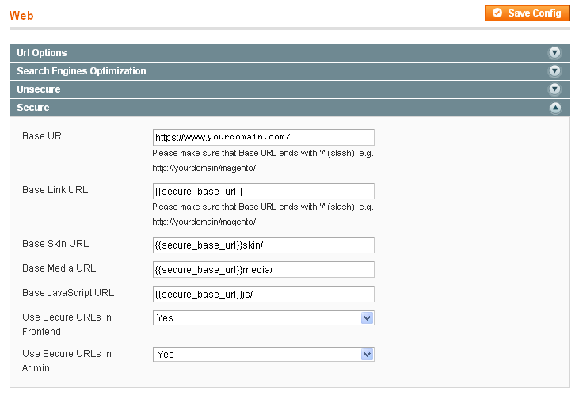579x399 pixels.
Task: Expand the Unsecure section arrow icon
Action: click(554, 89)
